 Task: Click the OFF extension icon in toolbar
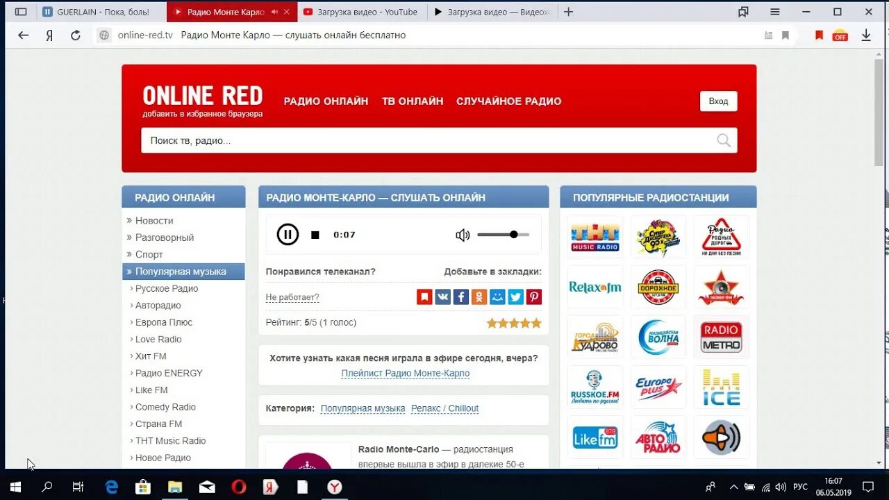[840, 35]
